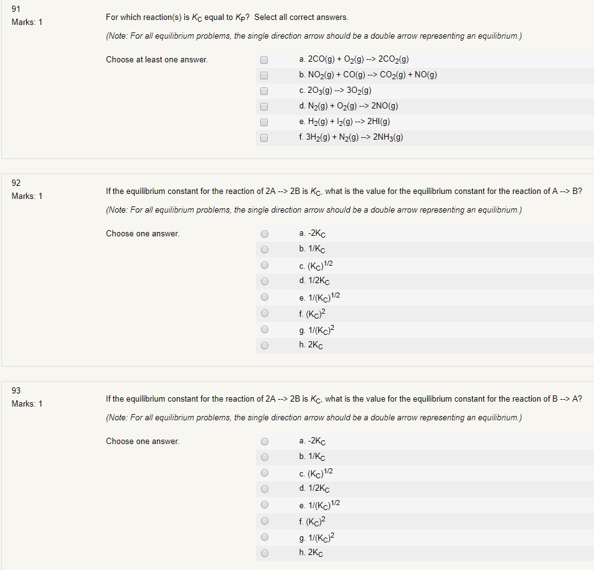Choose (Kc)^2 for question 92

[x=264, y=313]
